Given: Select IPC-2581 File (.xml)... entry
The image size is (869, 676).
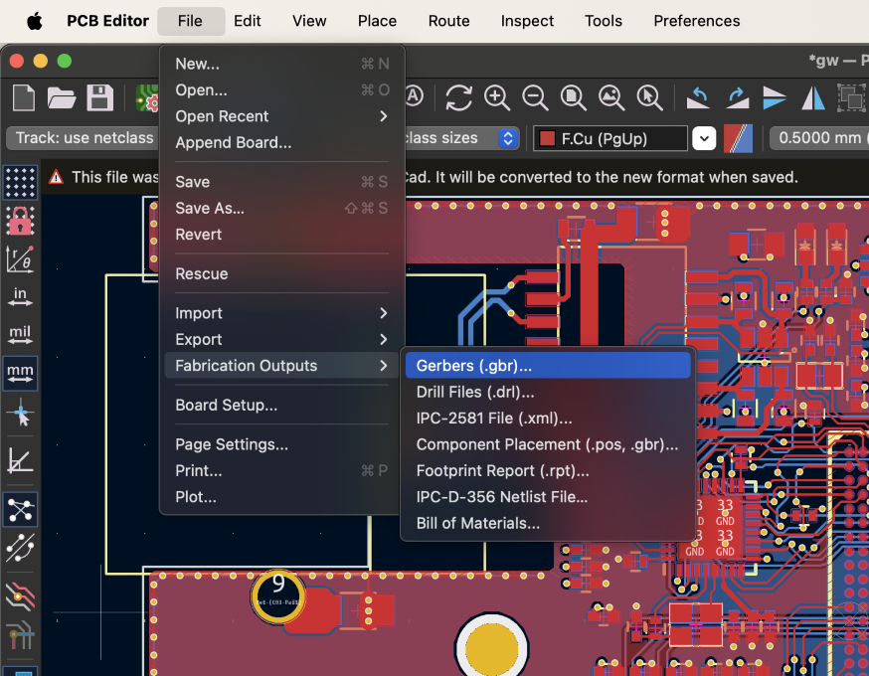Looking at the screenshot, I should point(548,419).
